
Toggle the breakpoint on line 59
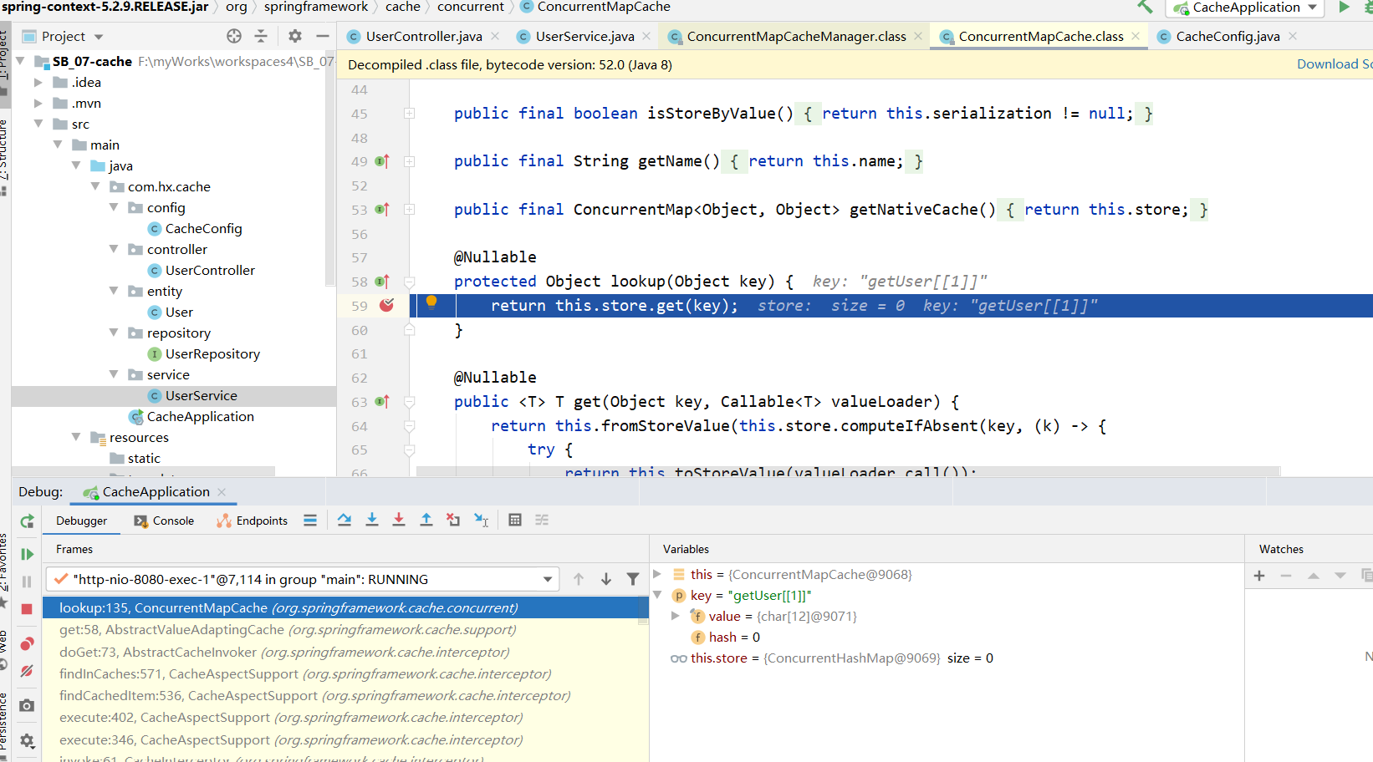click(386, 305)
